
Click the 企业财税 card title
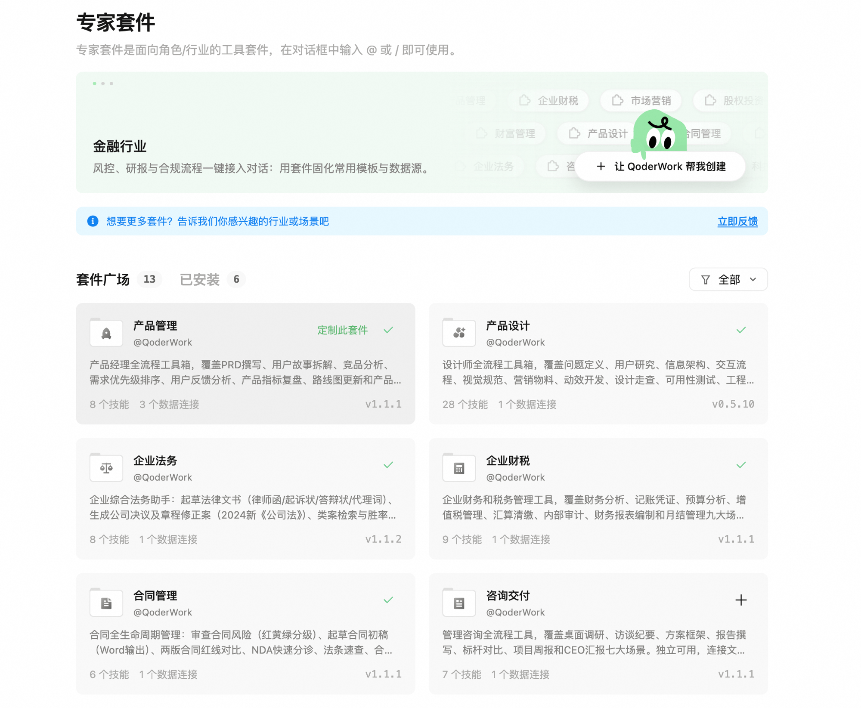point(508,461)
